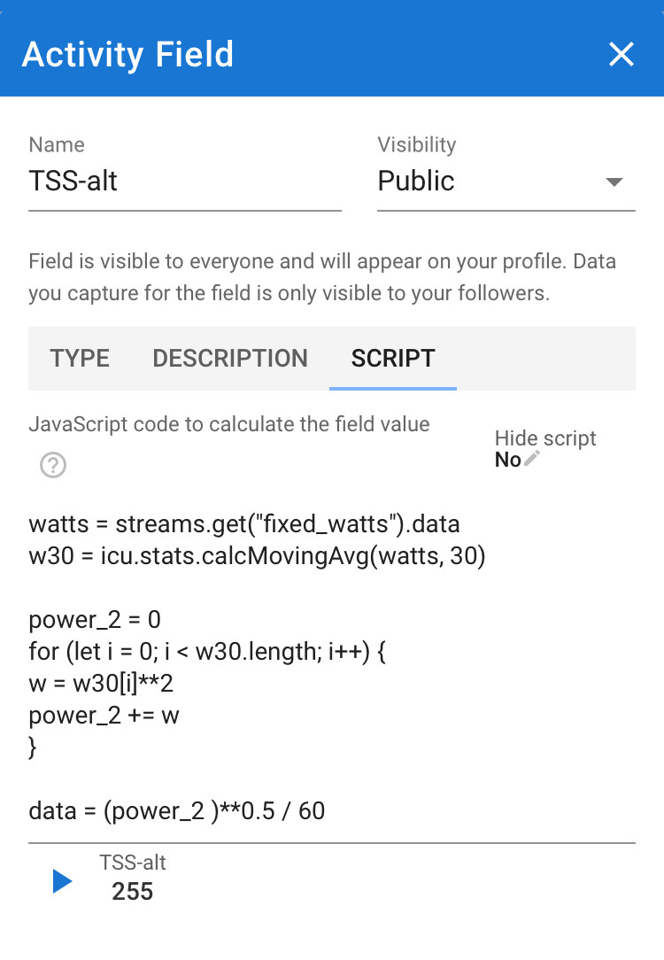Toggle the Hide script No value
Viewport: 664px width, 960px height.
508,459
